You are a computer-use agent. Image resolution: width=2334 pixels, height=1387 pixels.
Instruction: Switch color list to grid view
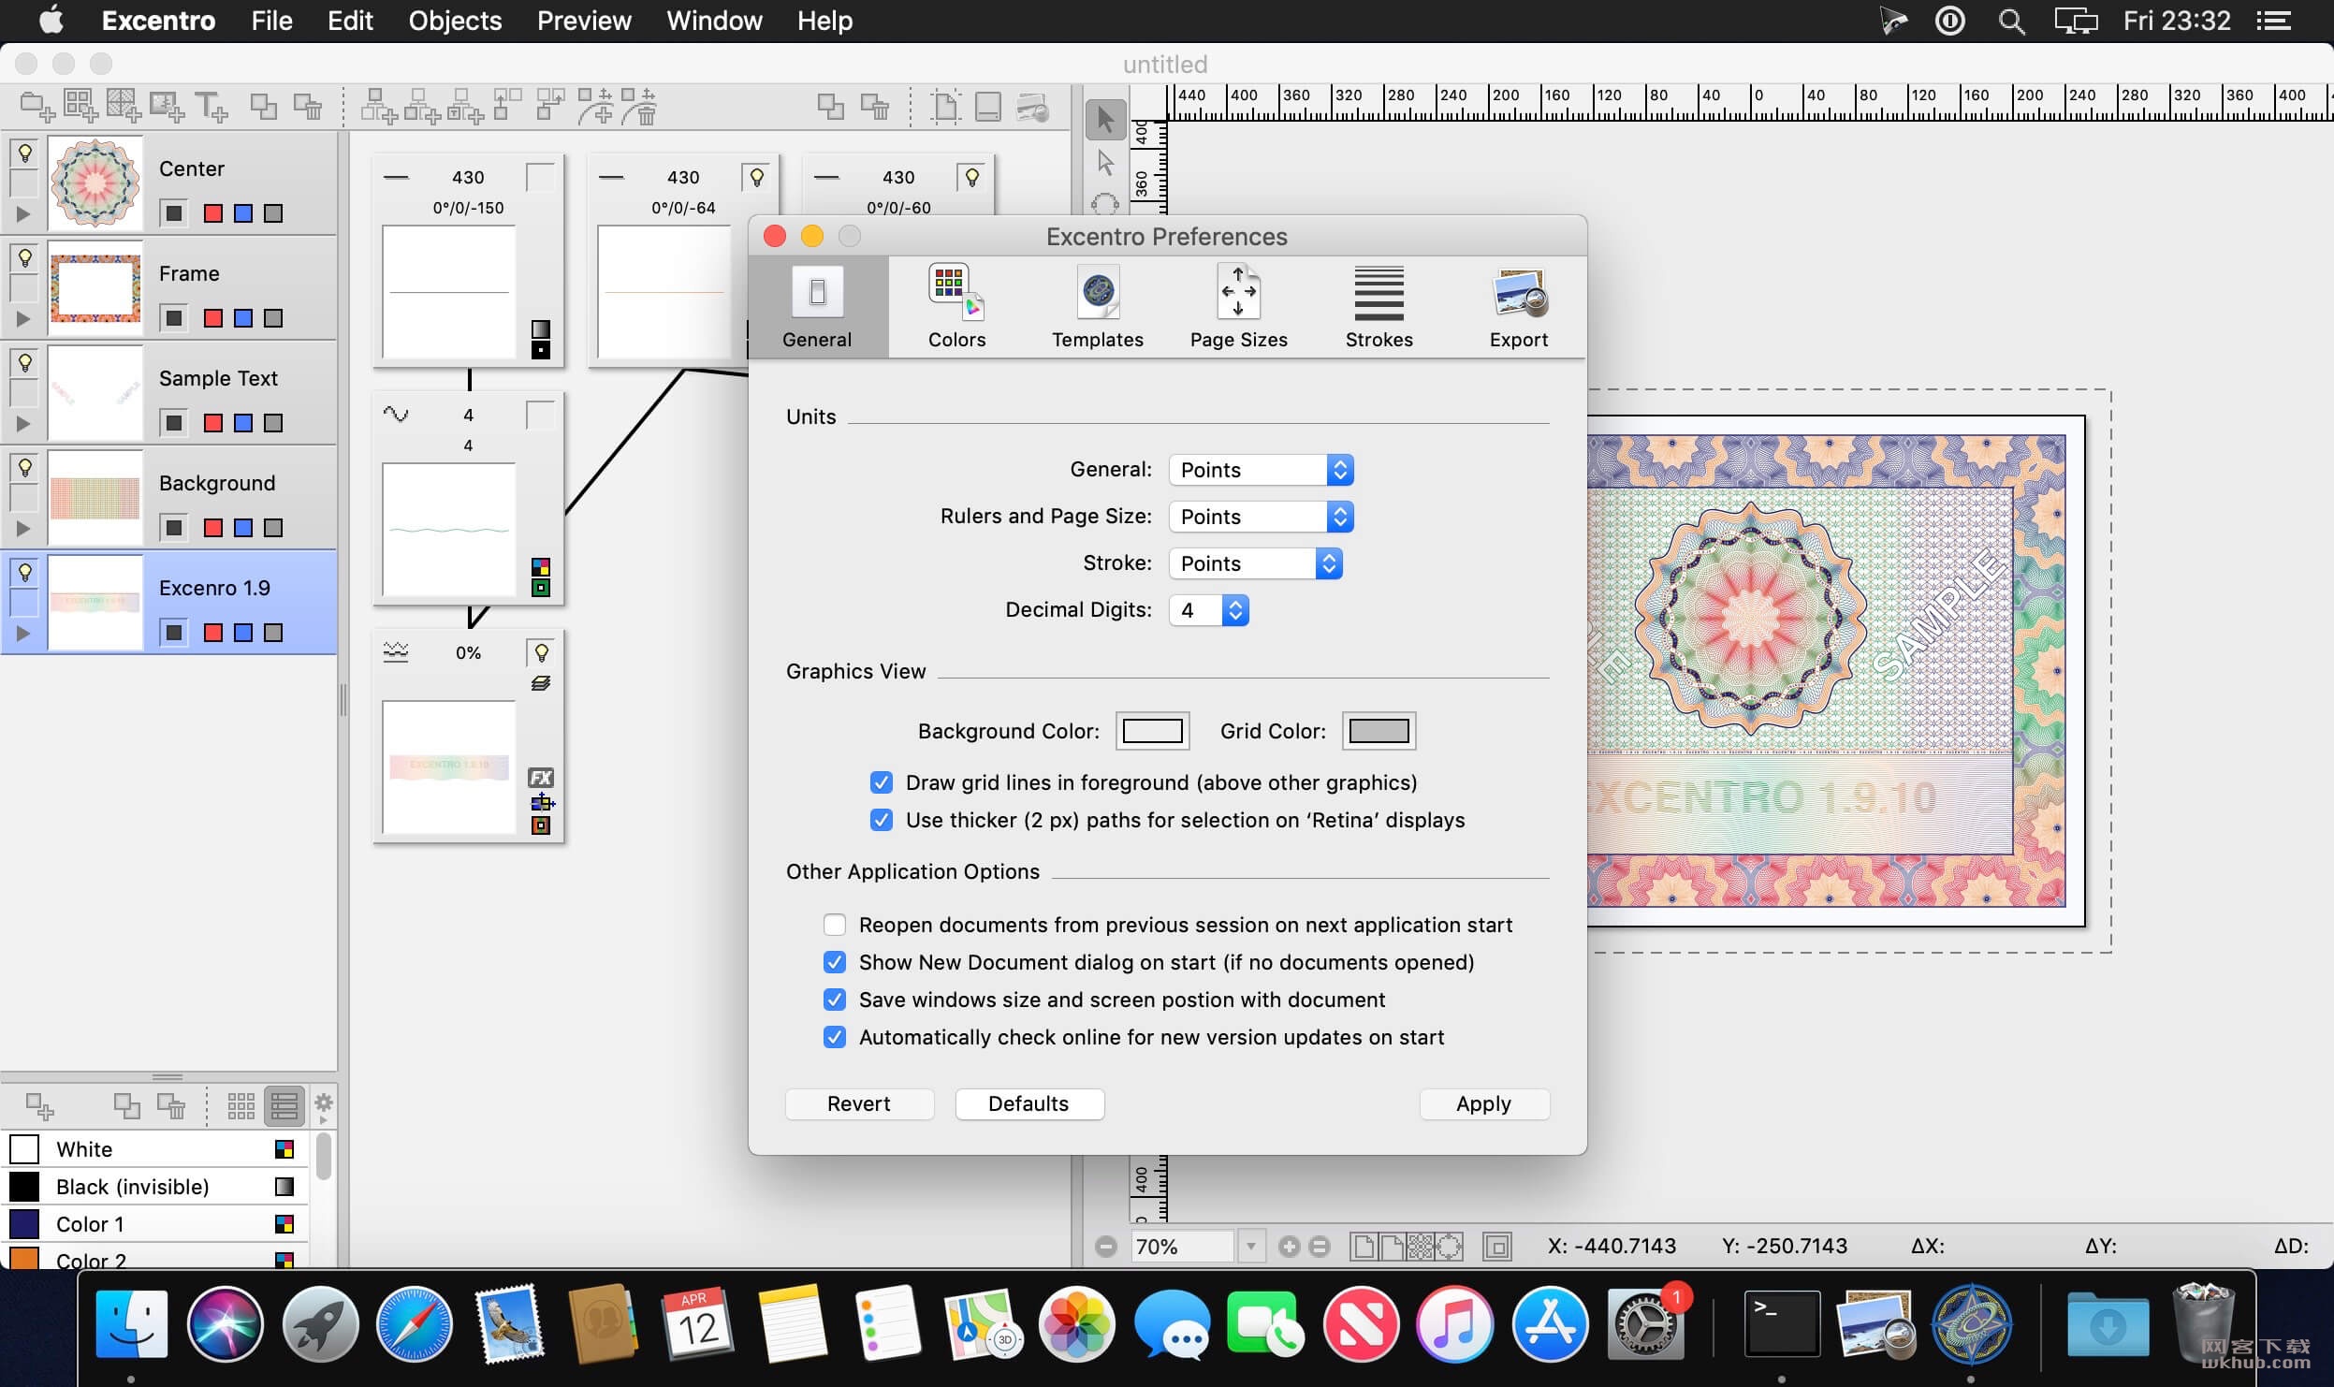point(241,1106)
